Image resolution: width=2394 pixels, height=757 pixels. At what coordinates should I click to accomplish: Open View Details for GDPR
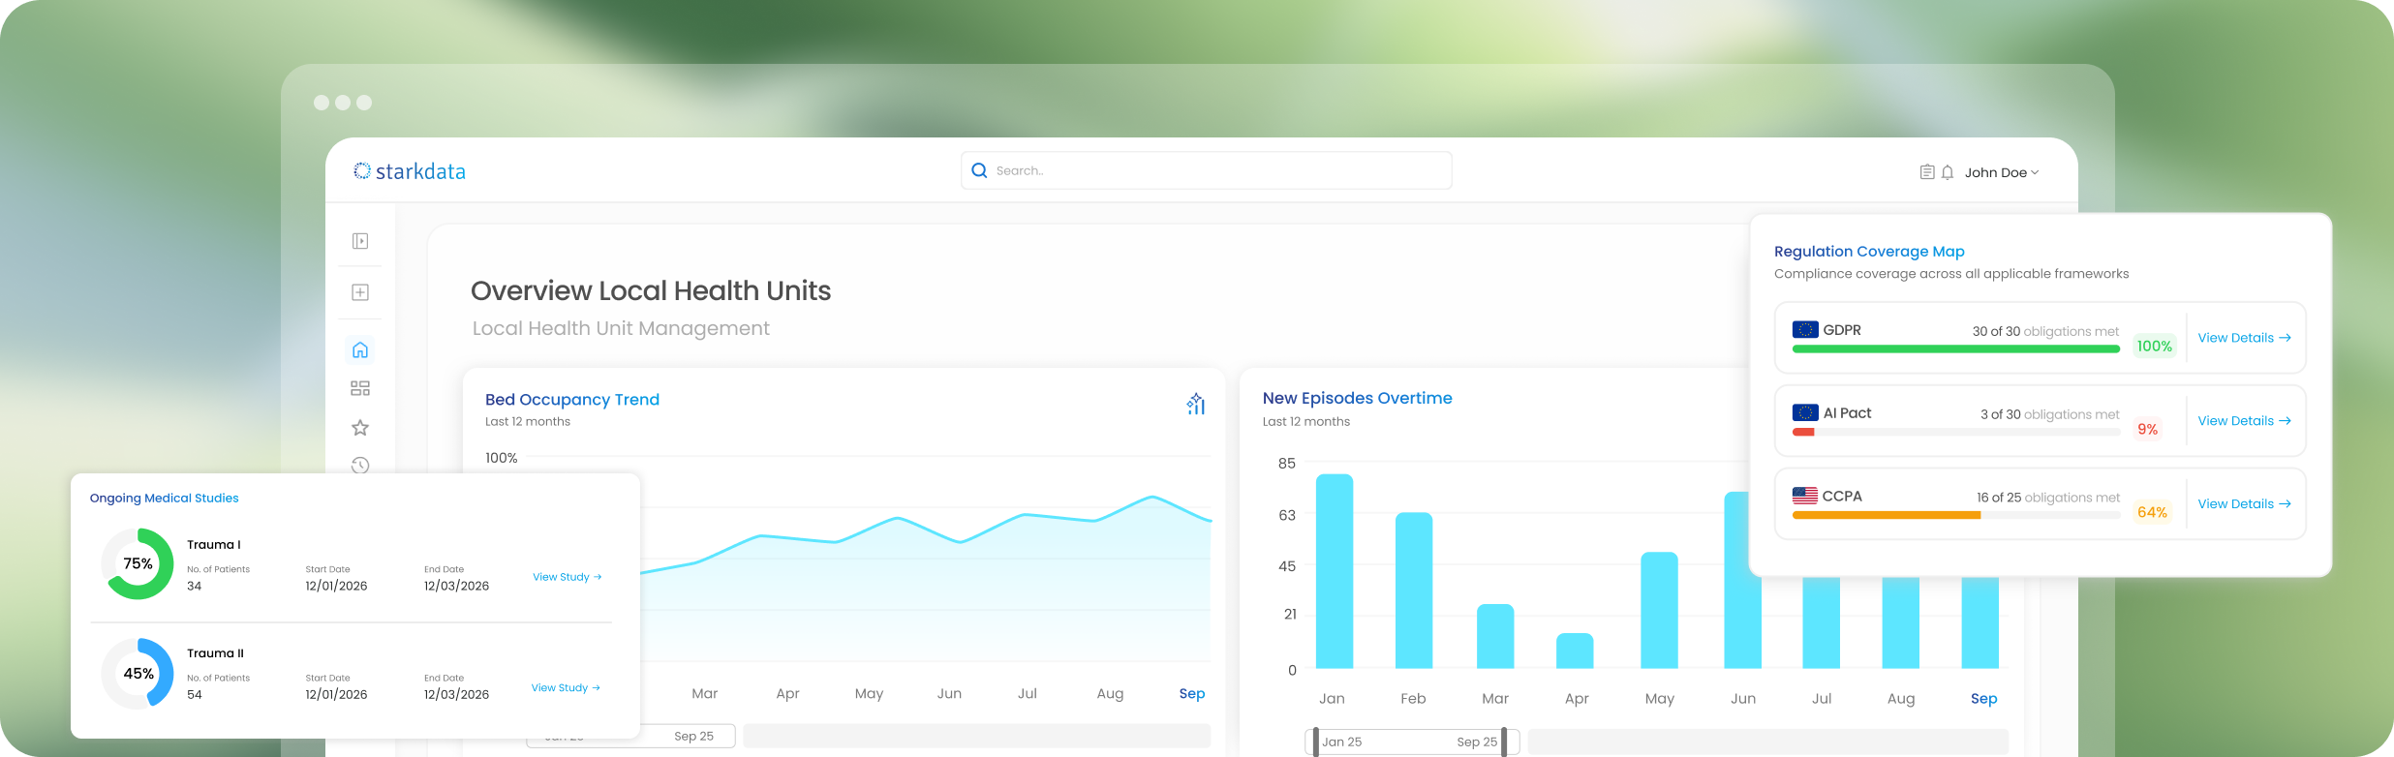[2244, 338]
